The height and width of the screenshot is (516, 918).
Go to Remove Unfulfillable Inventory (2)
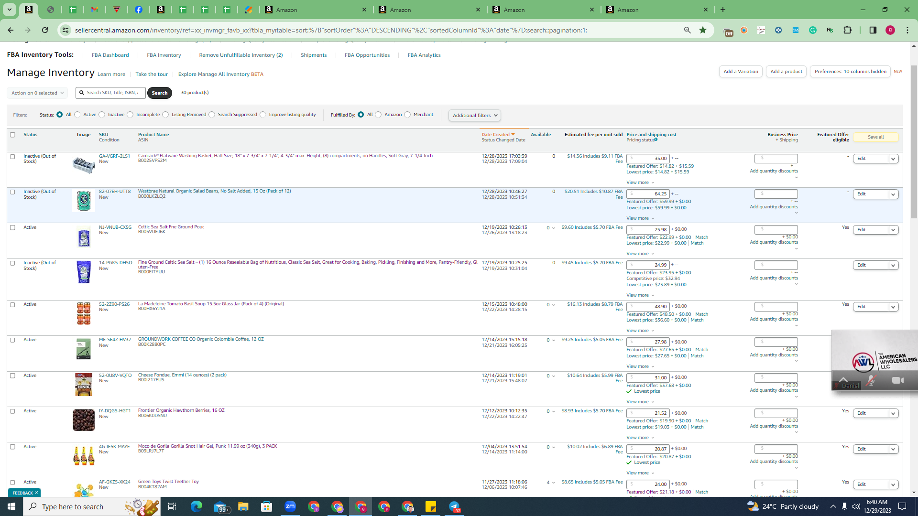point(241,55)
